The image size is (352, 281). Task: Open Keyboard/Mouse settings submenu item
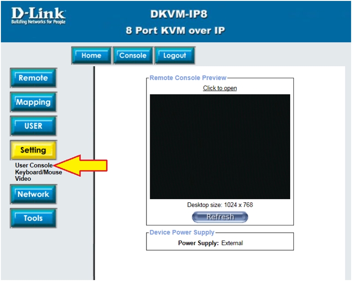coord(38,172)
